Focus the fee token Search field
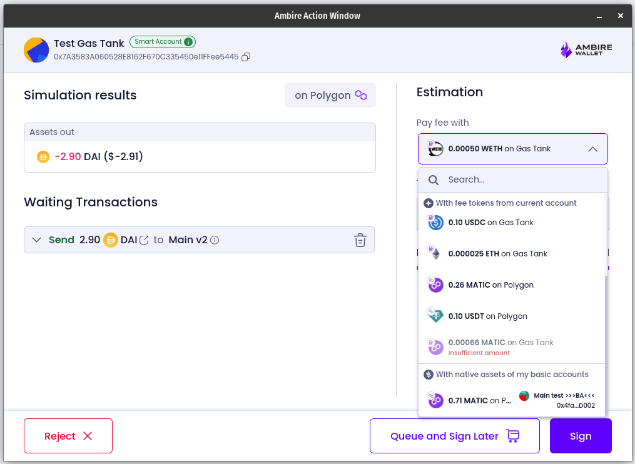The image size is (635, 464). pos(513,179)
